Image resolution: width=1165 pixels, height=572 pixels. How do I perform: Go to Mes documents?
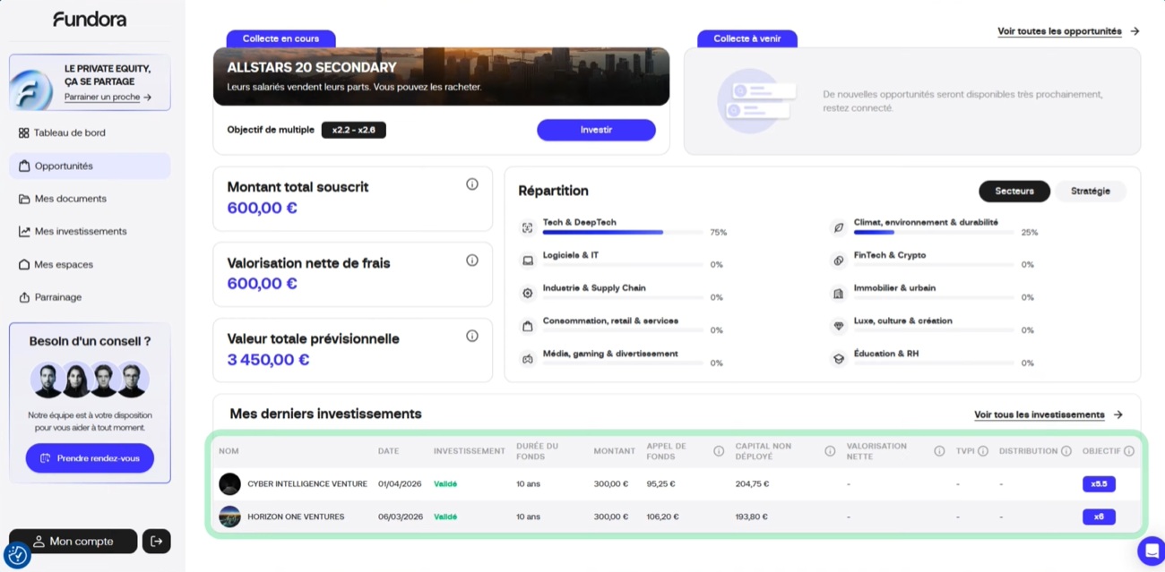tap(90, 199)
